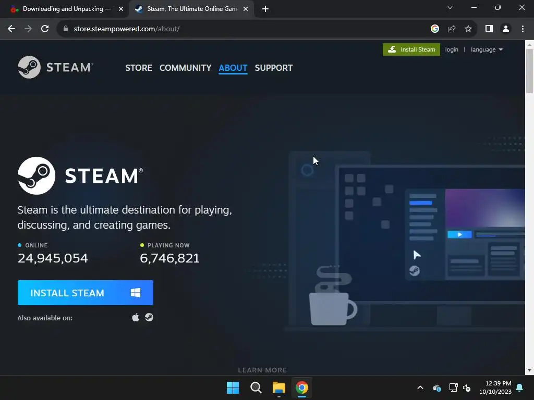Click the login link
Viewport: 534px width, 400px height.
(x=452, y=49)
